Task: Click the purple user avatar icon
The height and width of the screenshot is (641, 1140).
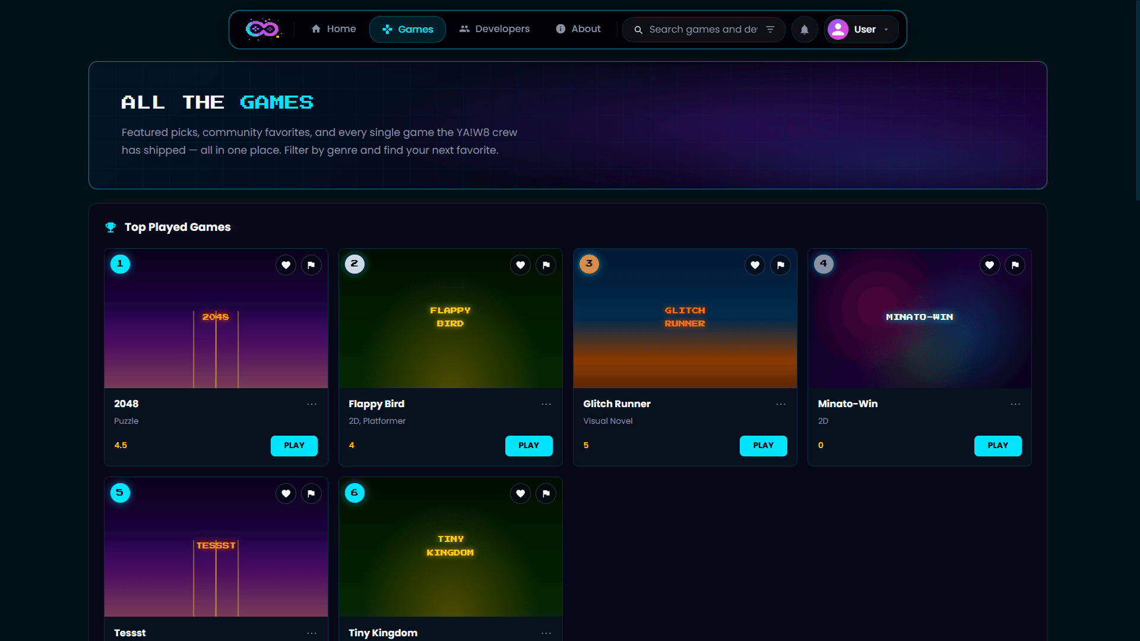Action: pyautogui.click(x=838, y=30)
